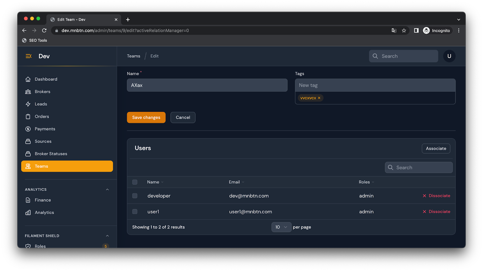This screenshot has width=483, height=271.
Task: Click the Teams breadcrumb link
Action: 133,56
